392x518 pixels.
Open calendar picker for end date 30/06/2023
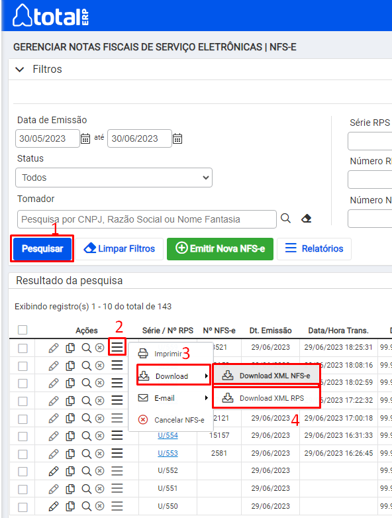(x=177, y=138)
